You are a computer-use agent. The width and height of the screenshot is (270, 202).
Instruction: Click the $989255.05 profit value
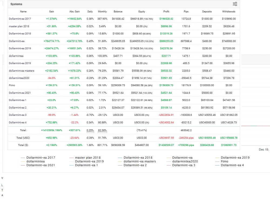tap(166, 41)
